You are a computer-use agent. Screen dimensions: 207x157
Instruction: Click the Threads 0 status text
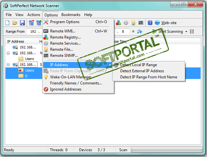click(59, 150)
